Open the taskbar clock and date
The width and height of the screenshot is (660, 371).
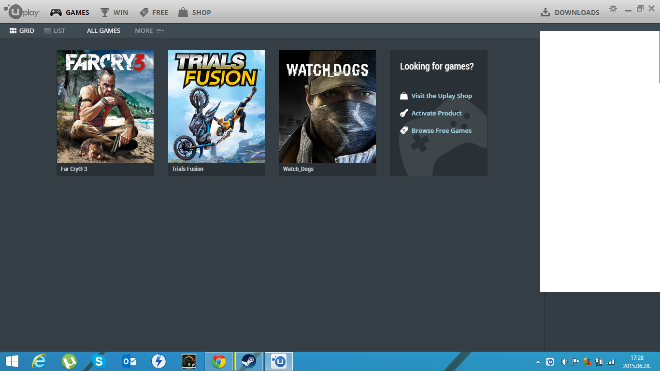[637, 362]
